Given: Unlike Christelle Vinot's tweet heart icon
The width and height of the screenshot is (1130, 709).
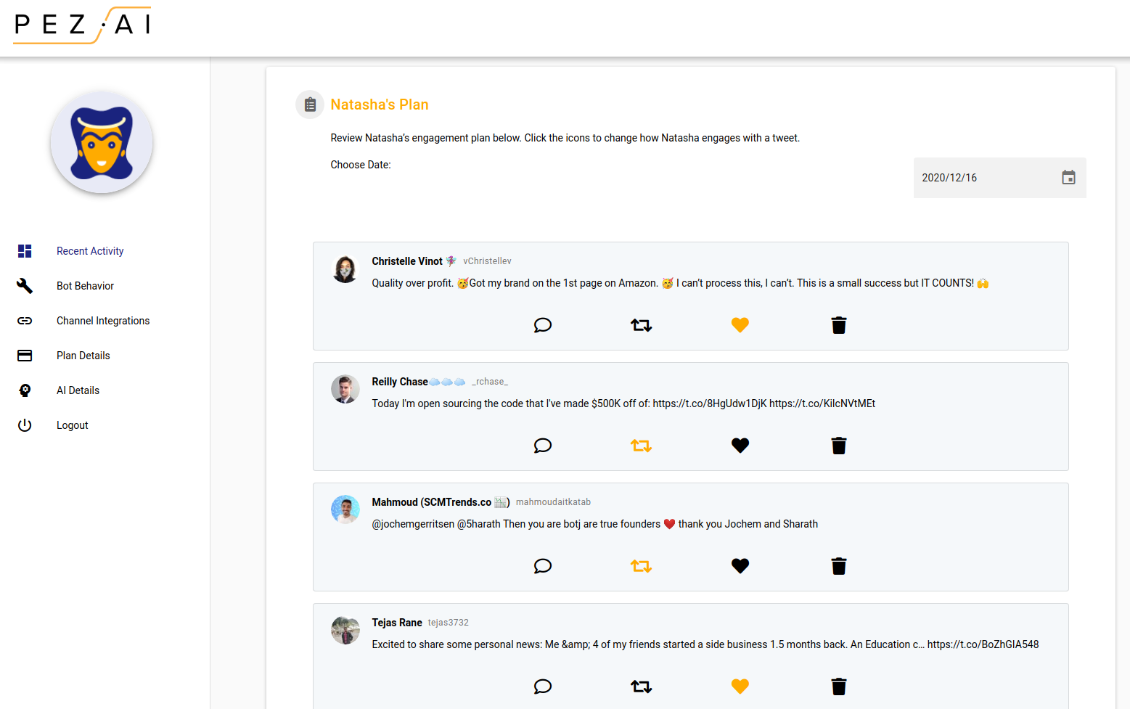Looking at the screenshot, I should click(740, 325).
